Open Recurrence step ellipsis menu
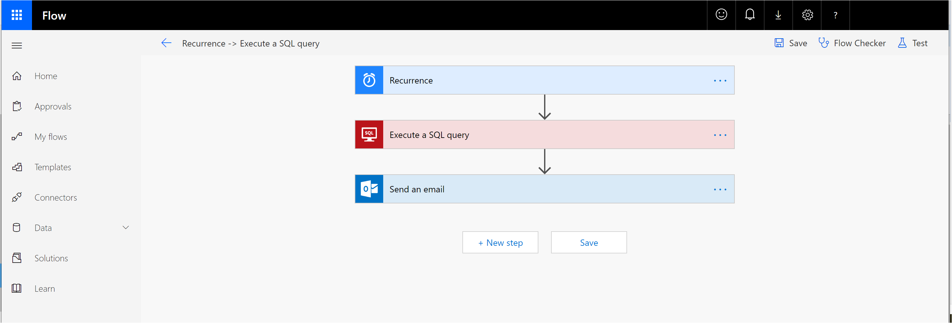This screenshot has width=952, height=323. [x=720, y=80]
